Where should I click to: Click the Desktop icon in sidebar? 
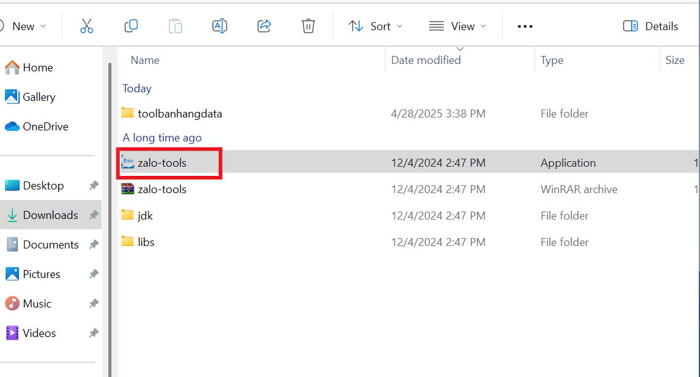tap(12, 185)
